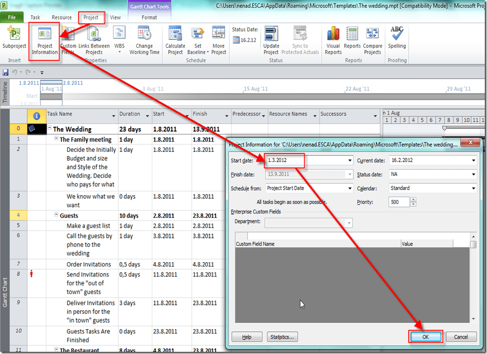Increase the Priority spinner value
The image size is (487, 354).
tap(413, 199)
